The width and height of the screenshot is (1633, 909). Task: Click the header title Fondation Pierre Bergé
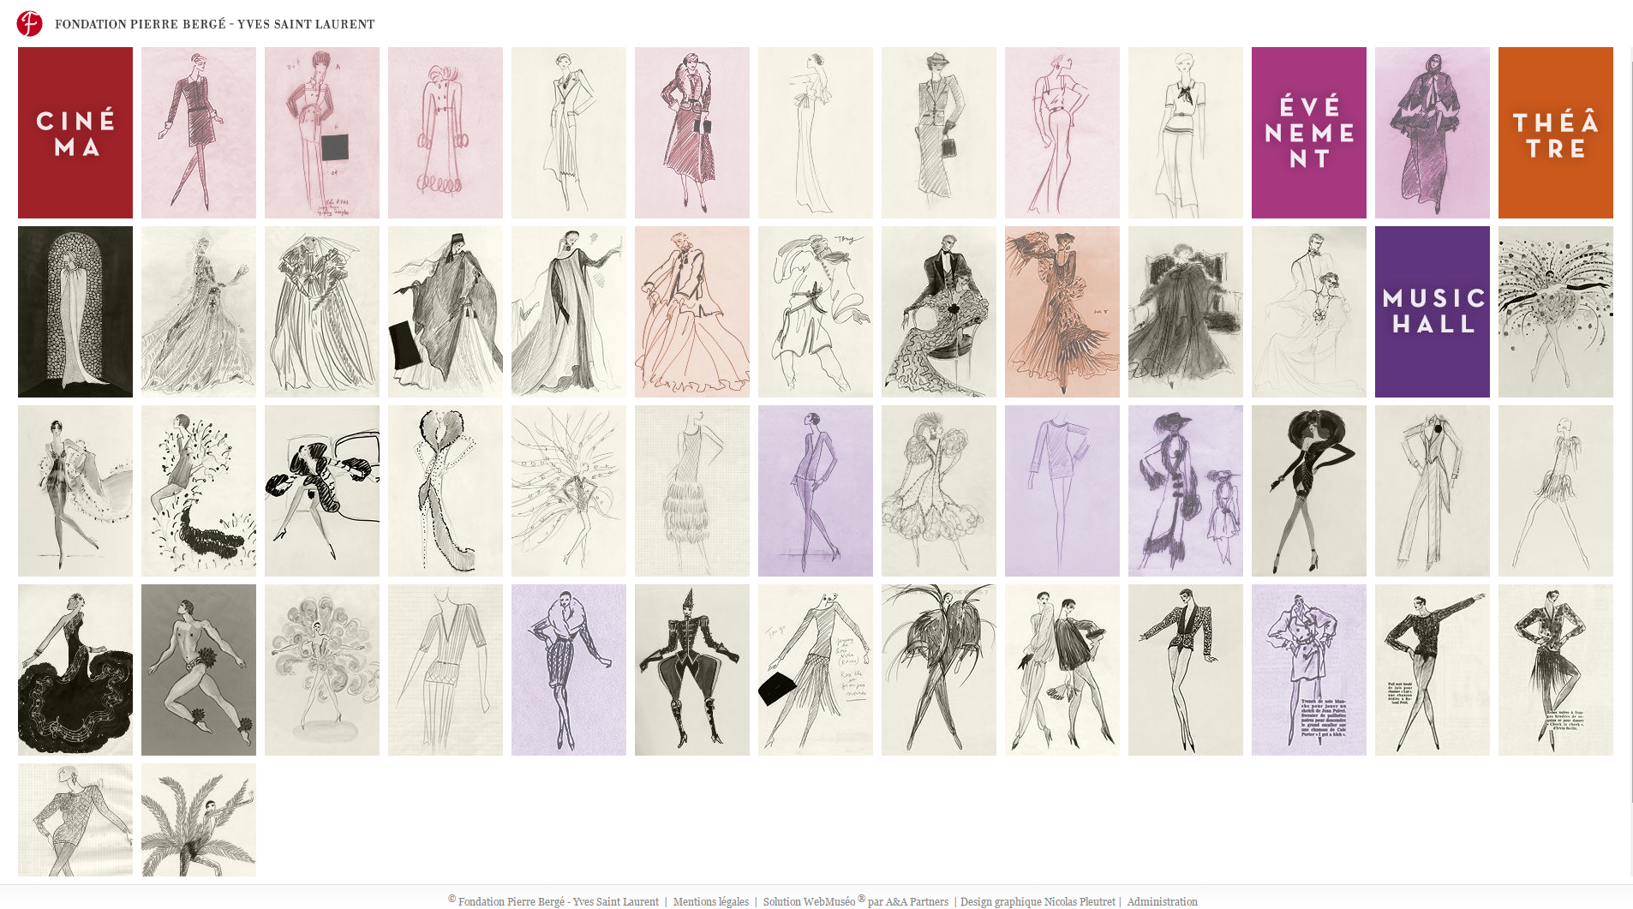click(214, 24)
